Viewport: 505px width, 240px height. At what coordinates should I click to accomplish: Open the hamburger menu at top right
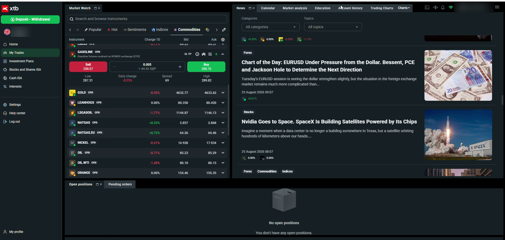497,7
